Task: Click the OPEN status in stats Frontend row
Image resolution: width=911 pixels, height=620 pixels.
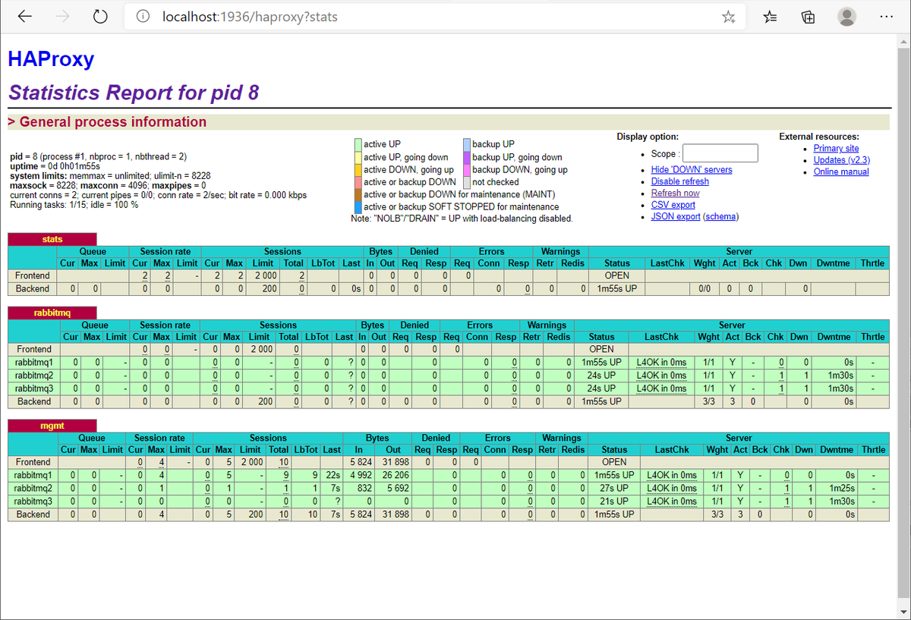Action: [616, 275]
